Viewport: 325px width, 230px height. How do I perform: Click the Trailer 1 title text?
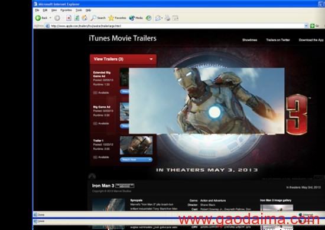(98, 140)
